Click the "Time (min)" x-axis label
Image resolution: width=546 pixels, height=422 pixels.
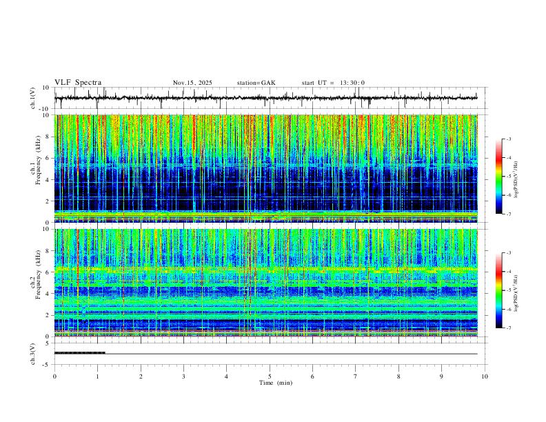[x=276, y=383]
